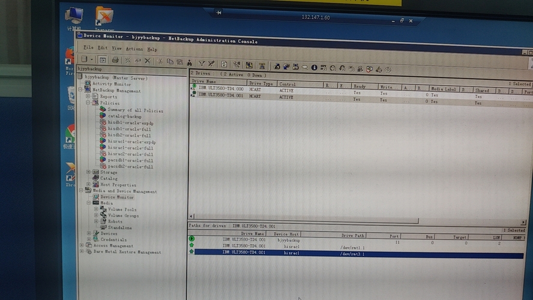533x300 pixels.
Task: Select Summary of all Policies
Action: pyautogui.click(x=135, y=110)
